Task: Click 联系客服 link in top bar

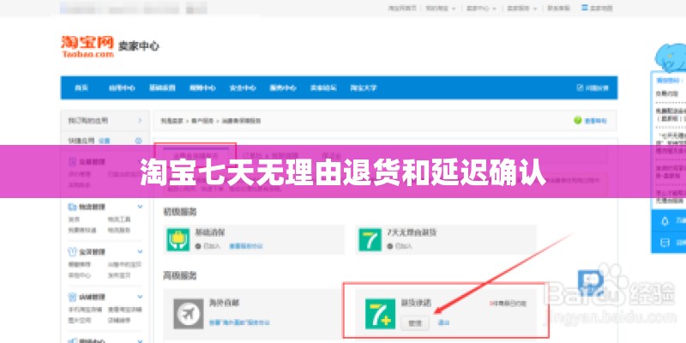Action: pos(558,8)
